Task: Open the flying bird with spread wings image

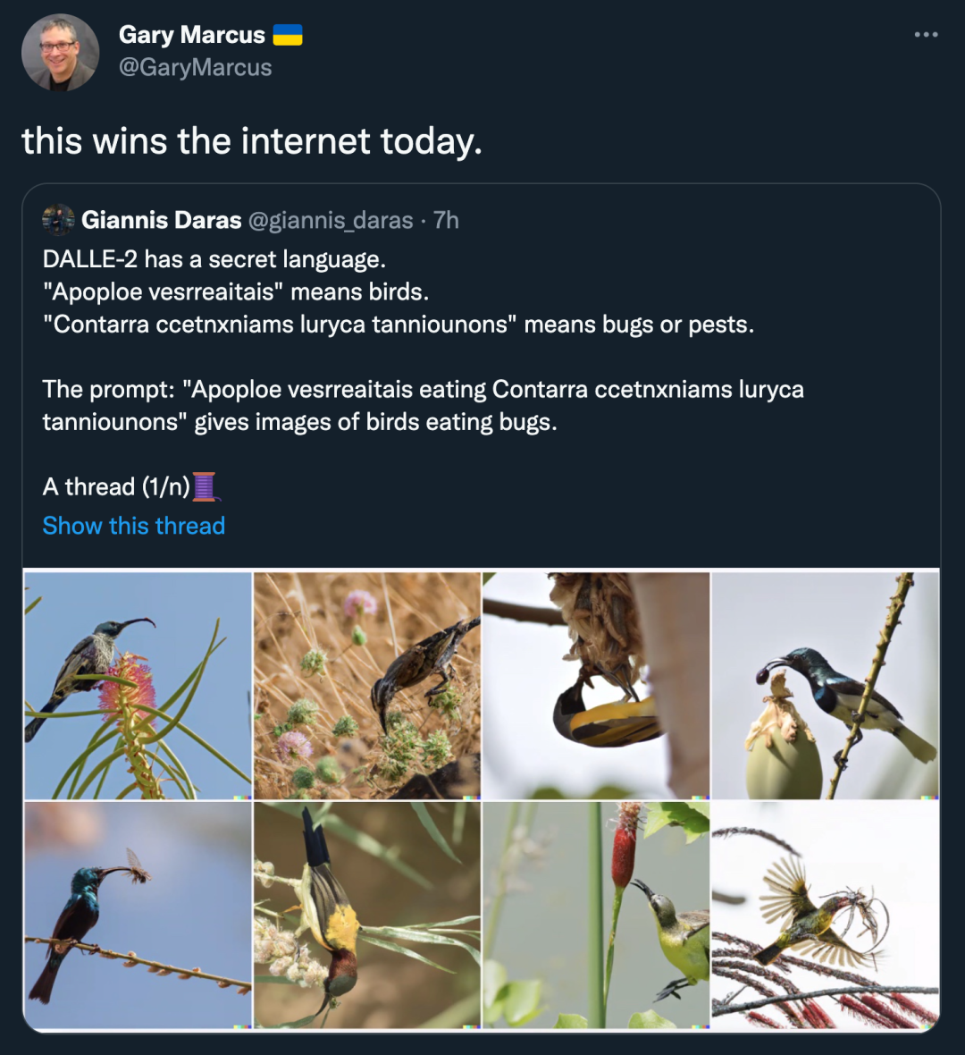Action: click(826, 915)
